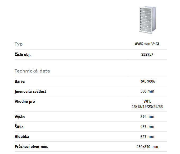Click the 560 mm nominal size value

(147, 92)
